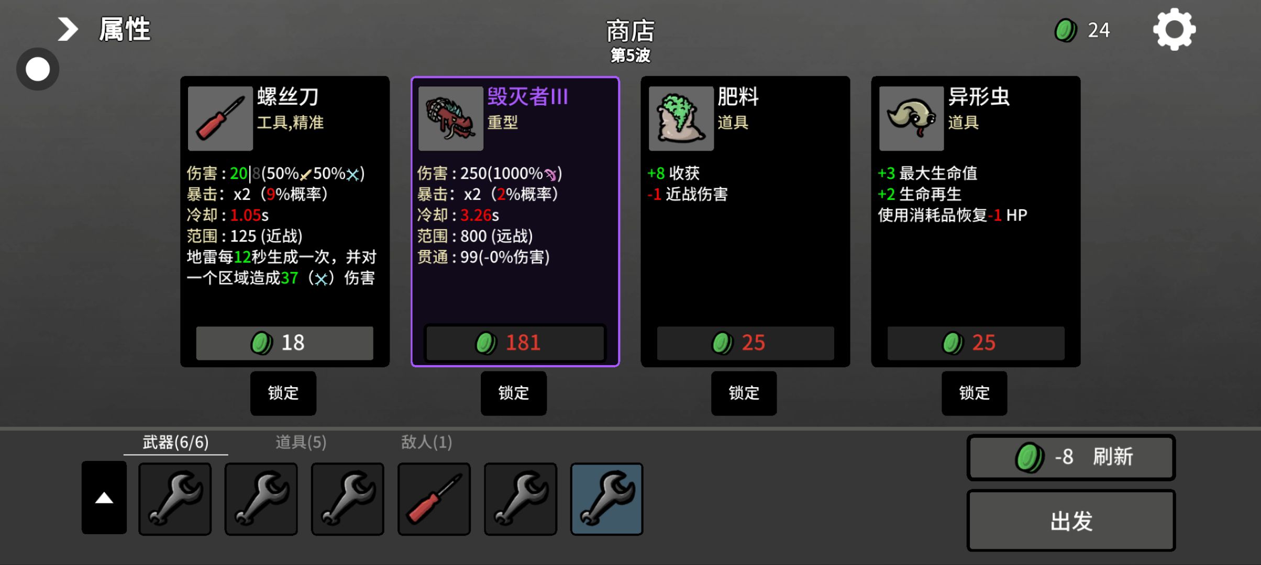Click the red screwdriver weapon slot
The width and height of the screenshot is (1261, 565).
434,499
